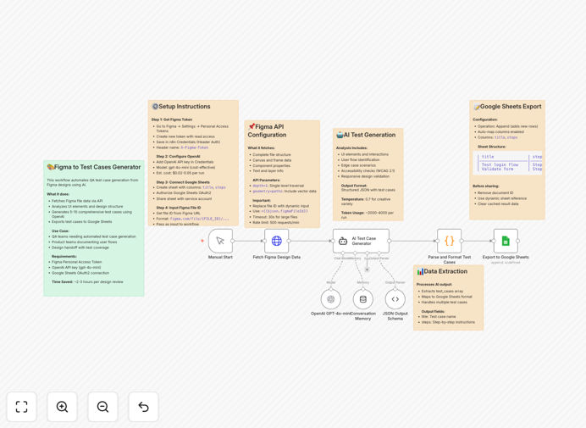This screenshot has height=428, width=586.
Task: Click 'Sheet Structure:' subheading
Action: pyautogui.click(x=491, y=147)
